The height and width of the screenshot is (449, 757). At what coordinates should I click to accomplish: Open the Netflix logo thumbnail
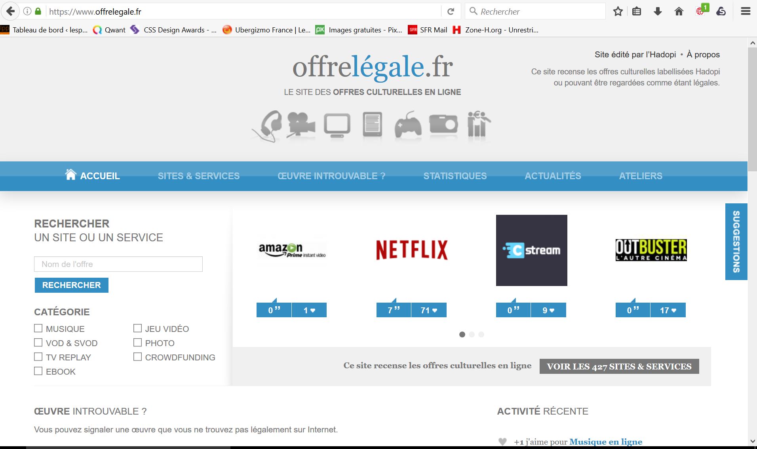[x=412, y=250]
